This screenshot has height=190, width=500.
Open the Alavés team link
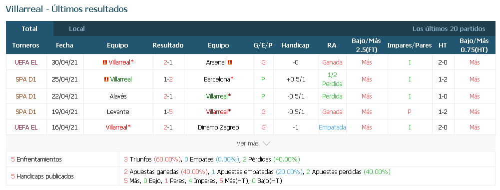click(x=118, y=96)
